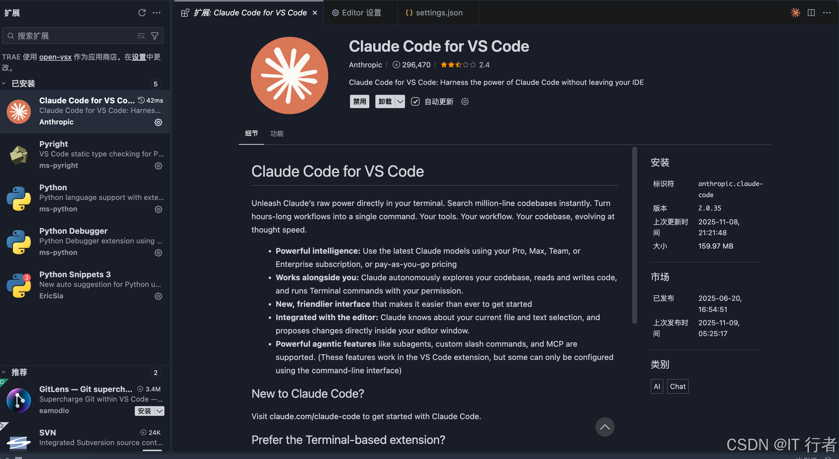Expand the 卸载 button dropdown arrow
The height and width of the screenshot is (459, 839).
point(400,101)
